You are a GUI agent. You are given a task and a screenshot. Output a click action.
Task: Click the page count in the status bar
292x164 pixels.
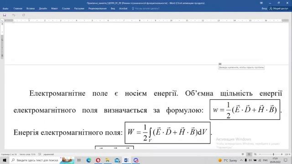coord(9,154)
